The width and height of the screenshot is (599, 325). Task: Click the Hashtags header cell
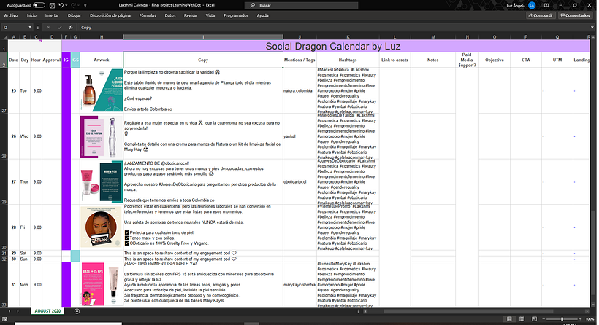[348, 60]
